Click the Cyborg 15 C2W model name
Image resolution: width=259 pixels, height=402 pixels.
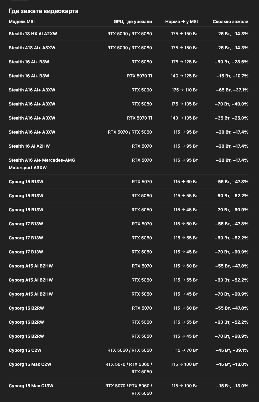[x=25, y=350]
